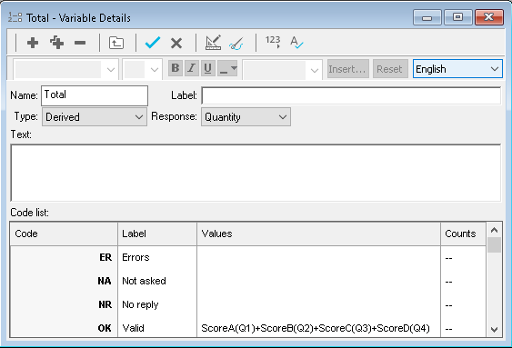Close the Variable Details window

tap(489, 17)
